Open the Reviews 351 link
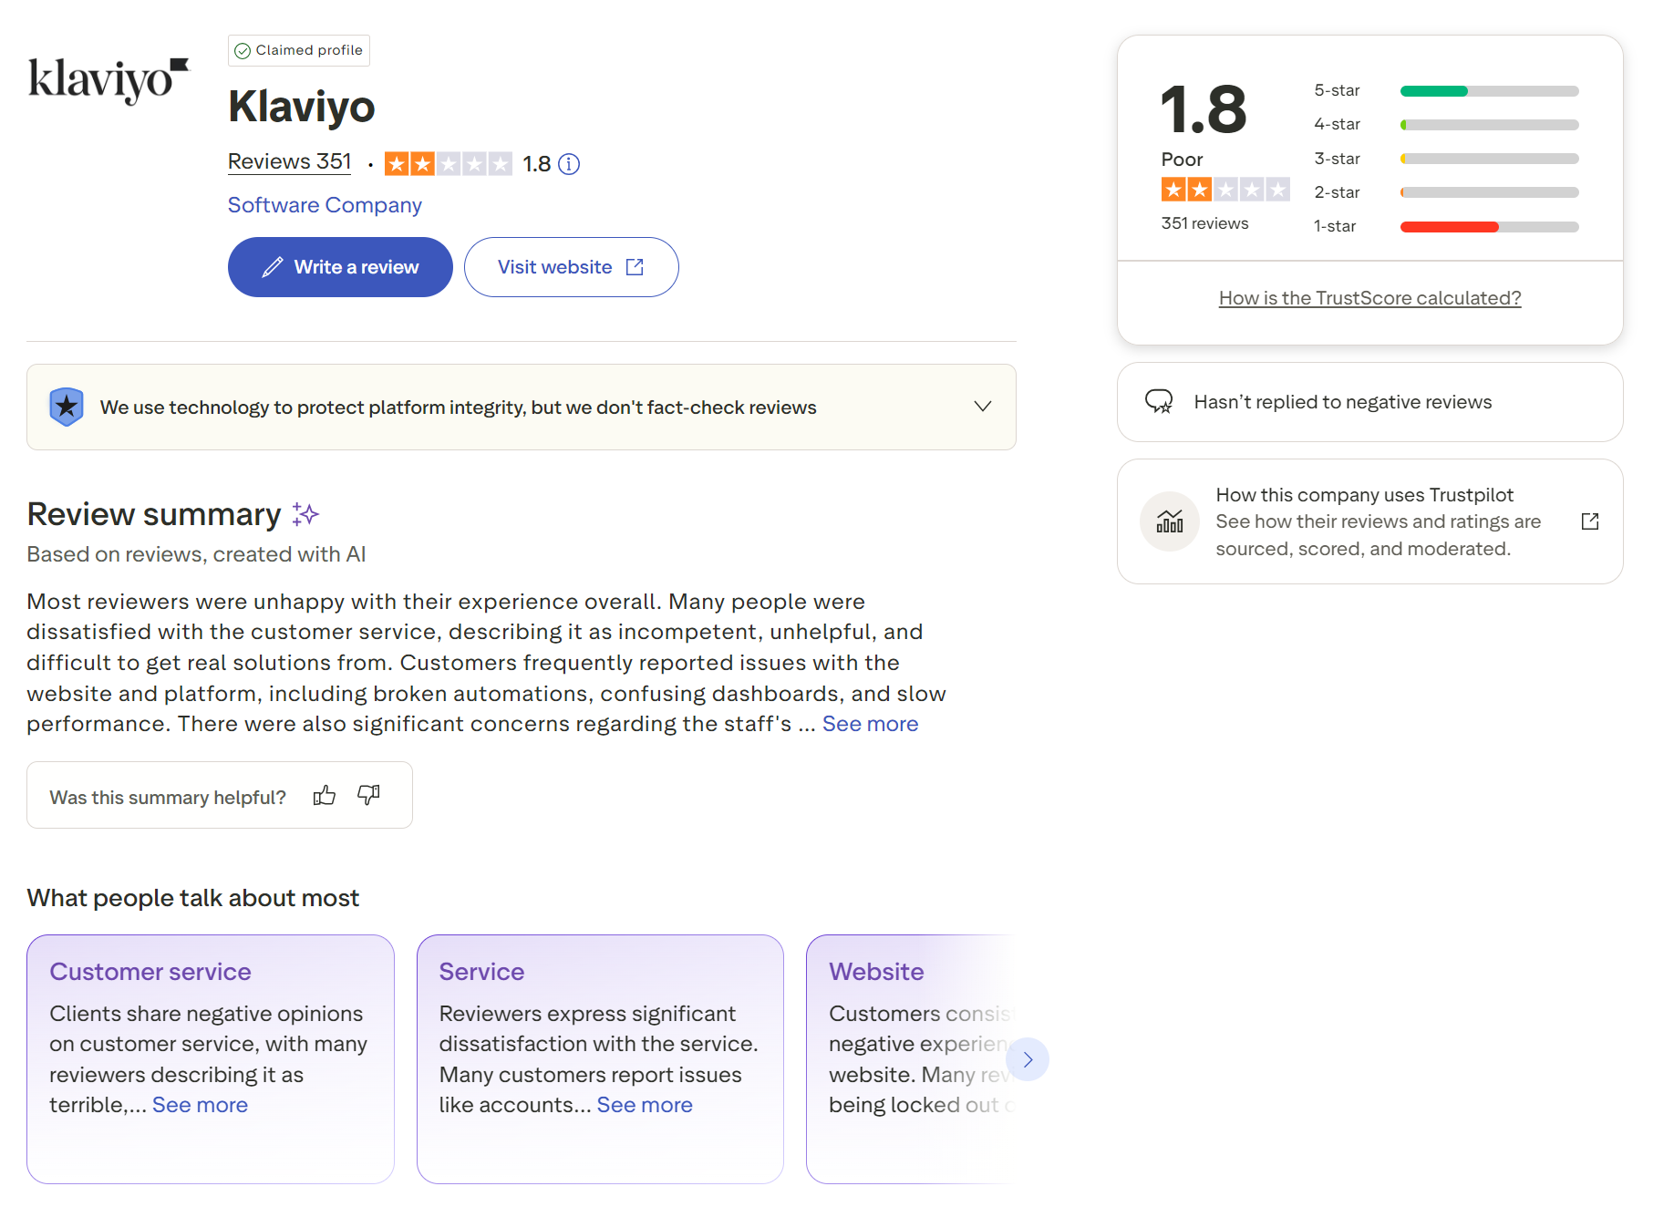 point(289,161)
